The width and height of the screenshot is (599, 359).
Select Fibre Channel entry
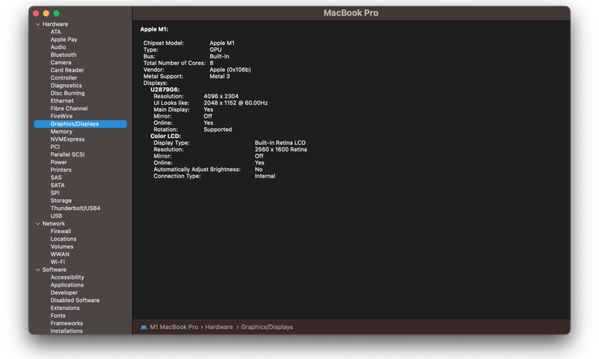tap(69, 108)
